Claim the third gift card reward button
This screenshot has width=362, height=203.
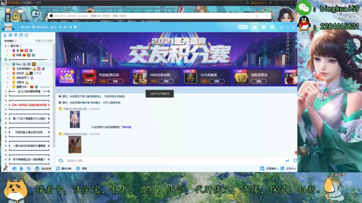click(x=217, y=81)
